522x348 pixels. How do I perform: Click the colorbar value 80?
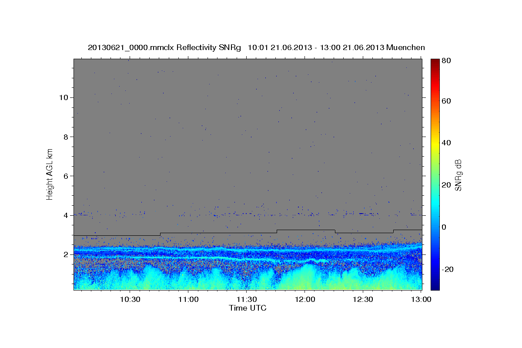click(x=447, y=61)
